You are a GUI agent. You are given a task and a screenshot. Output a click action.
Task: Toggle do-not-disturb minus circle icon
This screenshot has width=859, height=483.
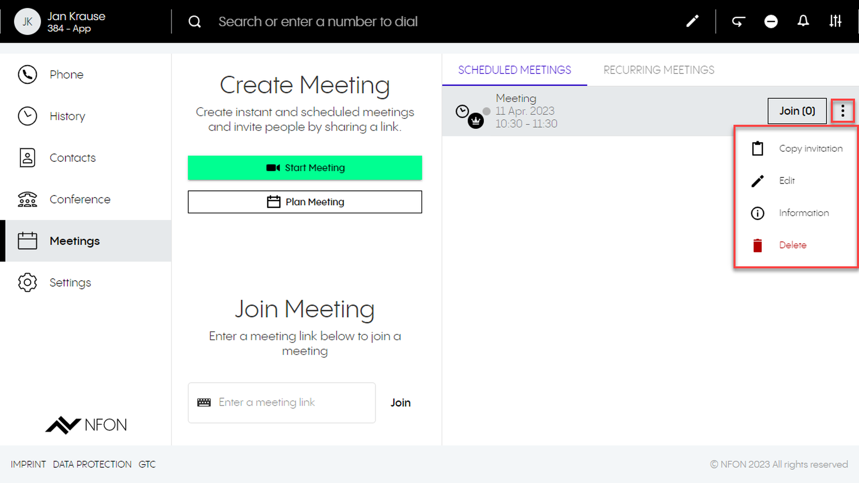771,21
